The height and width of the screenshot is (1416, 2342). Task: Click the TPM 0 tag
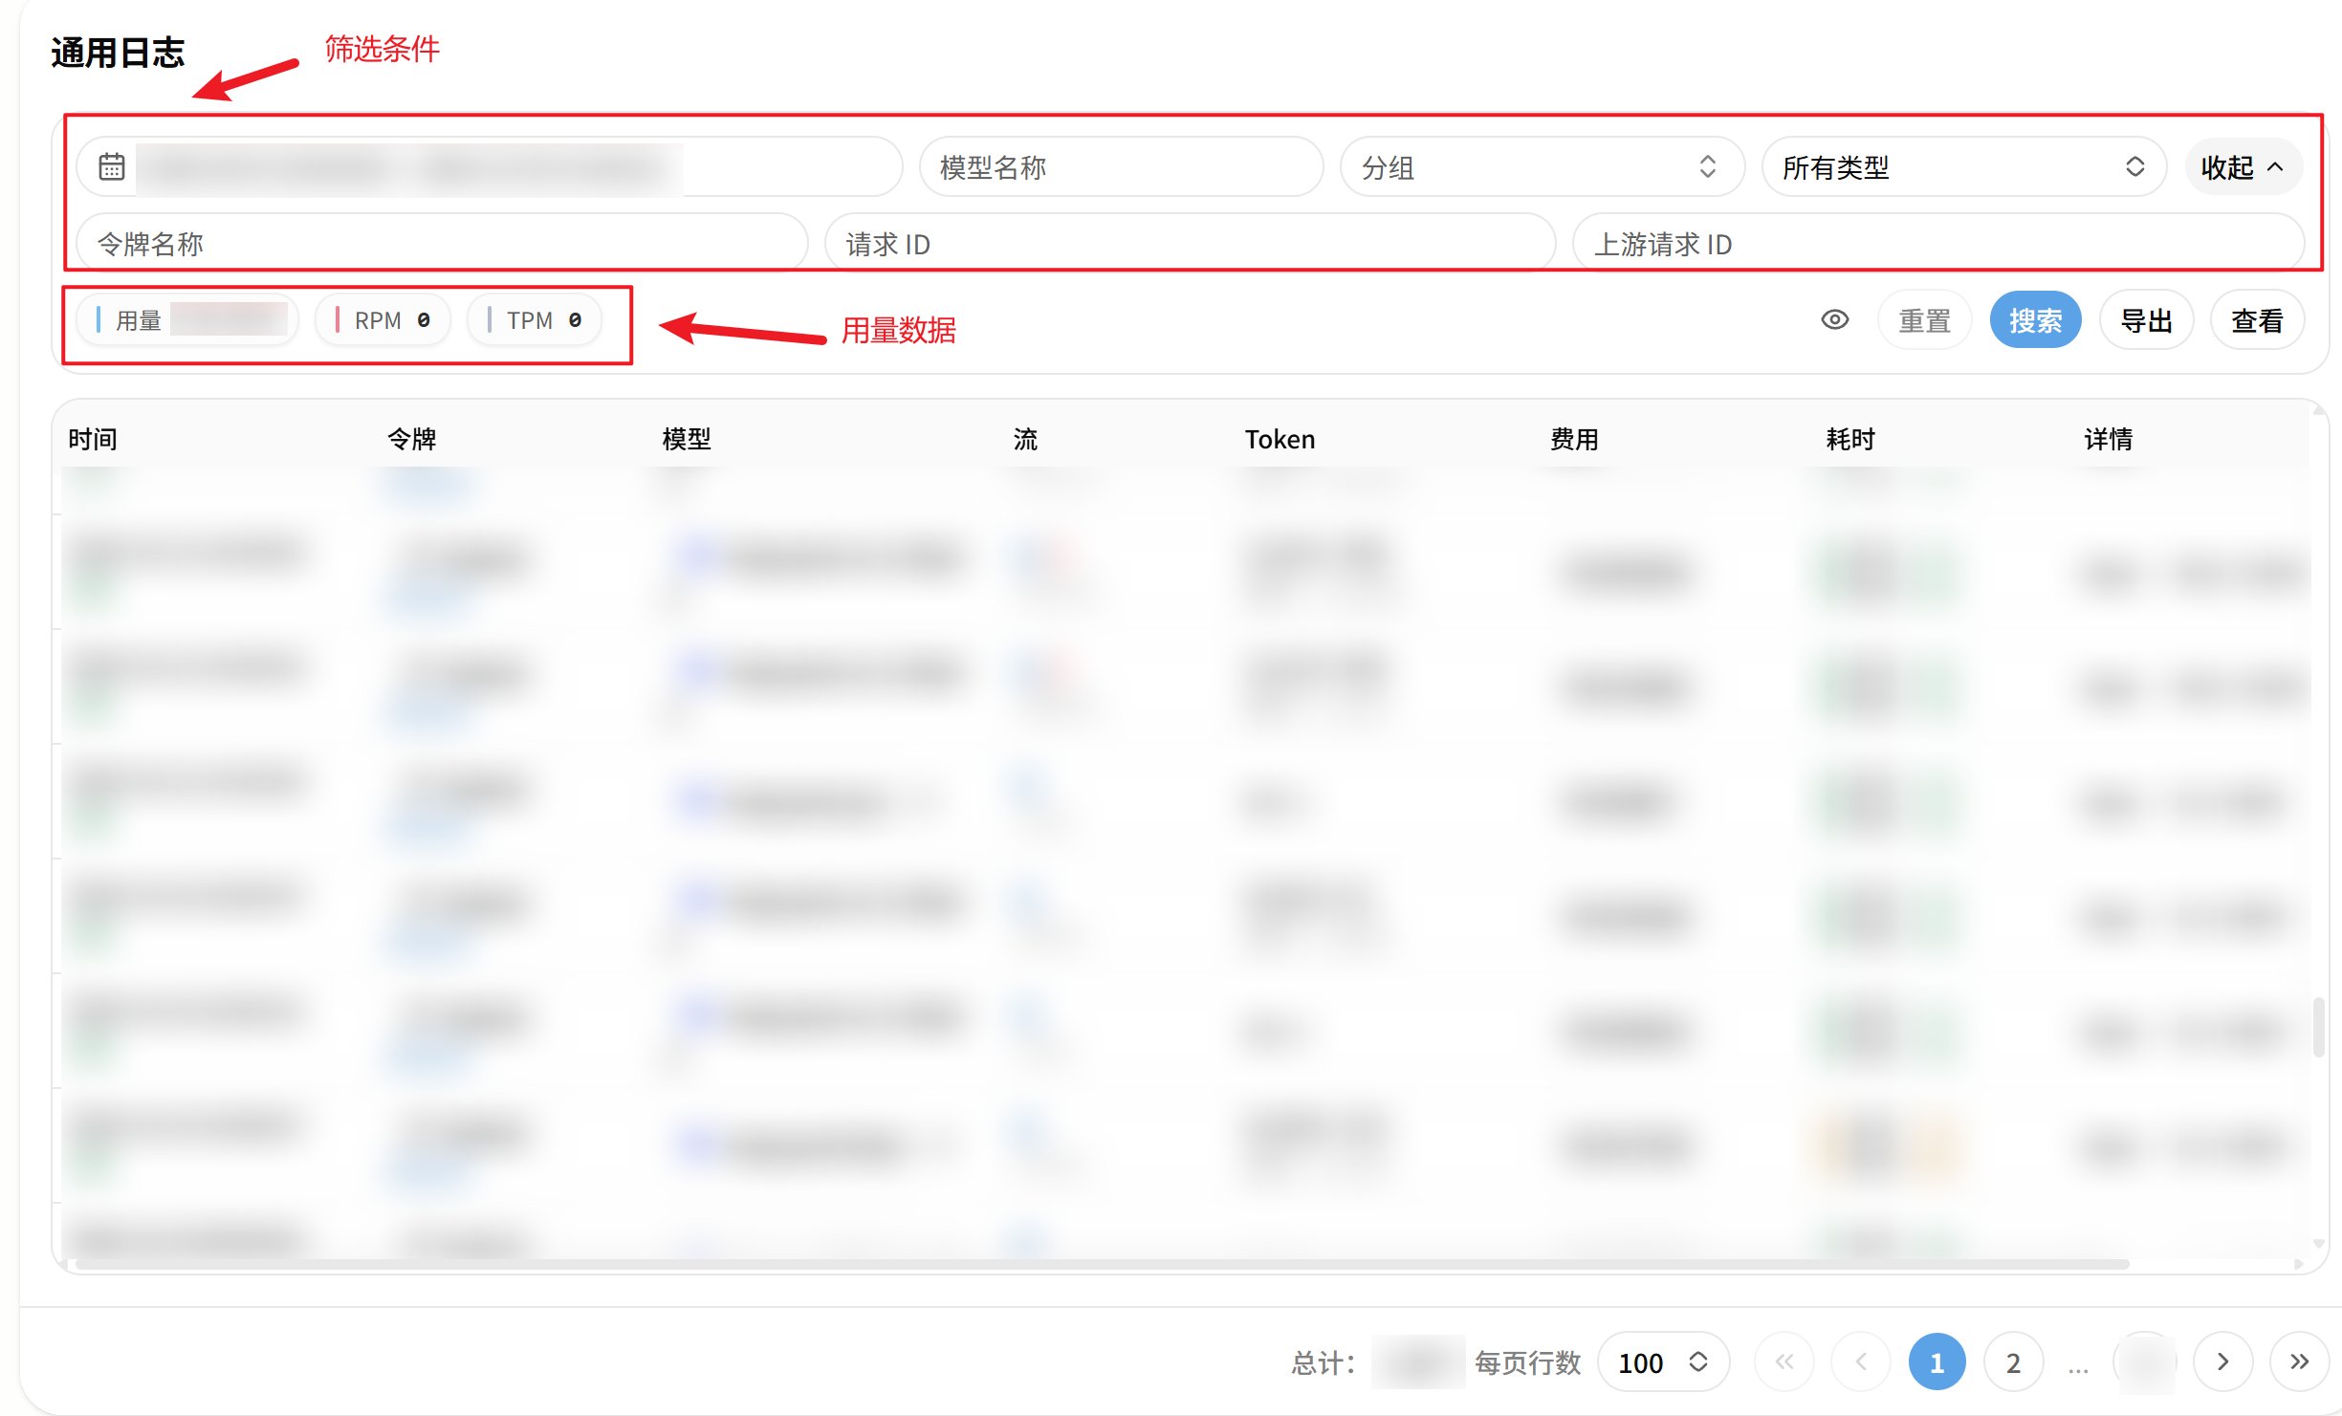coord(535,319)
